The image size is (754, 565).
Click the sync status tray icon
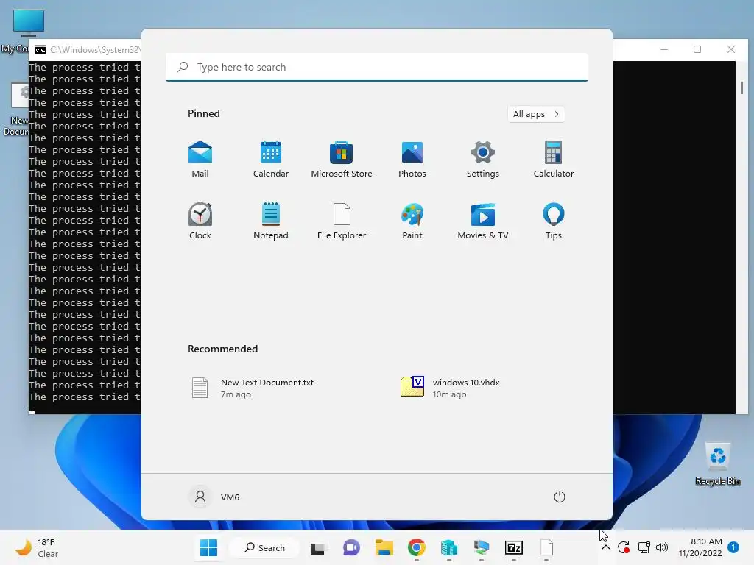624,547
